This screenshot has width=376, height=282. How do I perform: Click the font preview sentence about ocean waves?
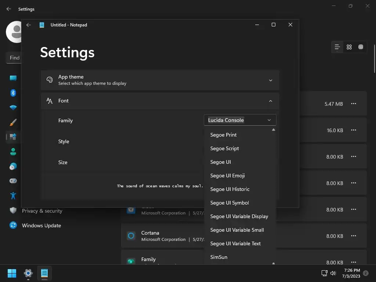click(160, 186)
